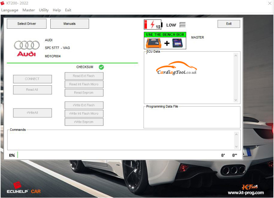The image size is (274, 198).
Task: Open the Utility menu
Action: tap(44, 10)
